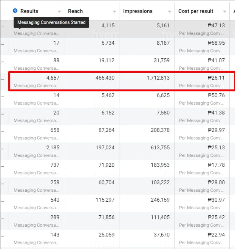235x249 pixels.
Task: Click the Cost per result header label
Action: tap(196, 11)
